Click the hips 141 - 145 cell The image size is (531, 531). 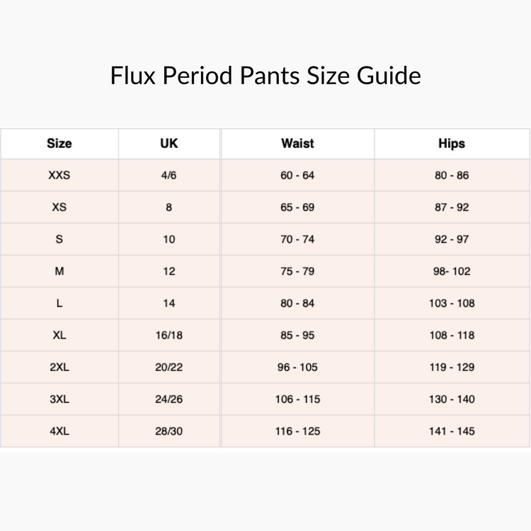click(452, 431)
